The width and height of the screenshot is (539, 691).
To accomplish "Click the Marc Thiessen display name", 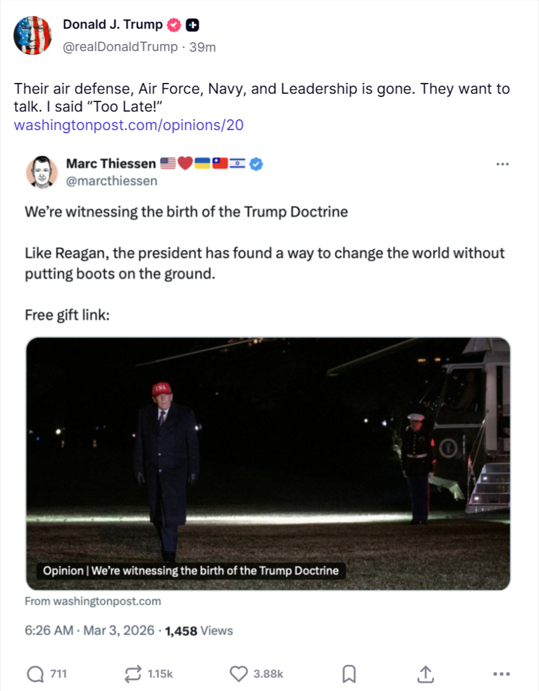I will pos(111,164).
